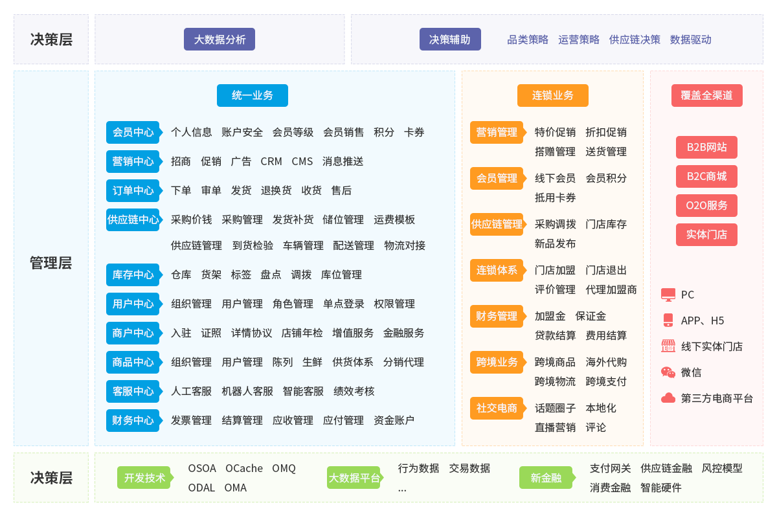Select the 大数据分析 button
The height and width of the screenshot is (518, 777).
pyautogui.click(x=220, y=39)
